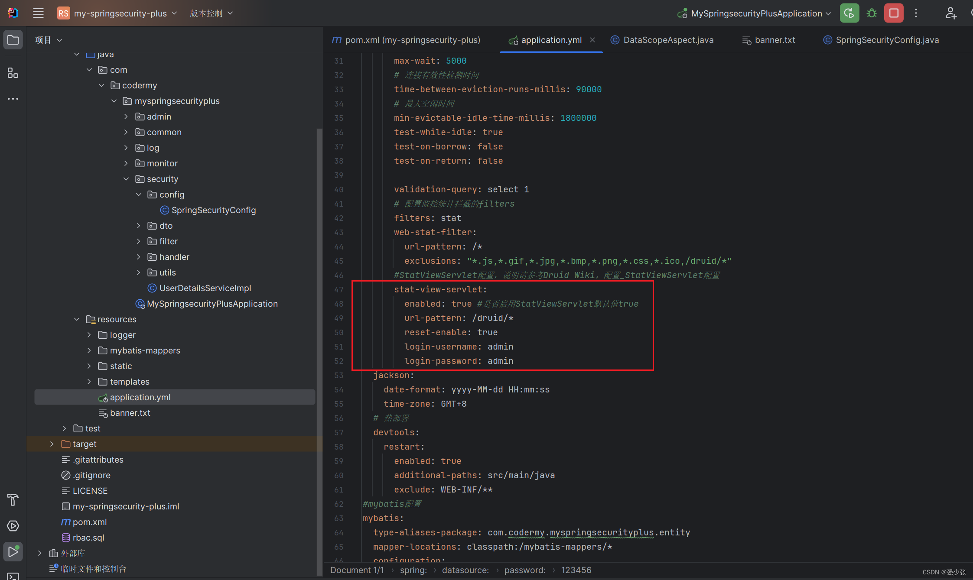Expand the admin package
The image size is (973, 580).
click(126, 117)
